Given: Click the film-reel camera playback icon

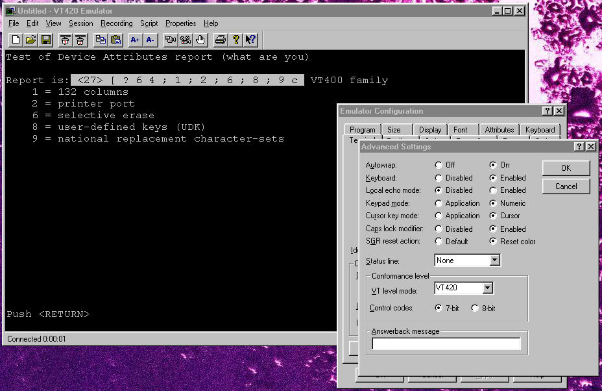Looking at the screenshot, I should coord(186,40).
